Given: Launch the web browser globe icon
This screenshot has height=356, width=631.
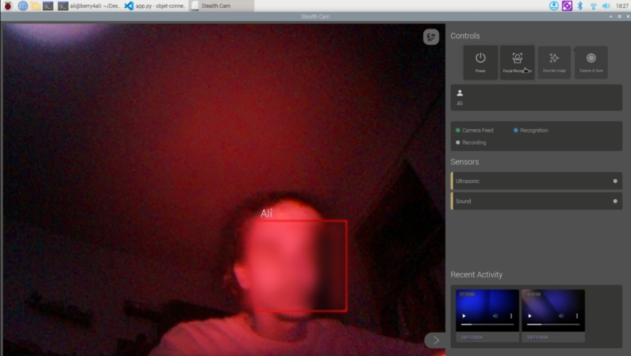Looking at the screenshot, I should coord(23,6).
